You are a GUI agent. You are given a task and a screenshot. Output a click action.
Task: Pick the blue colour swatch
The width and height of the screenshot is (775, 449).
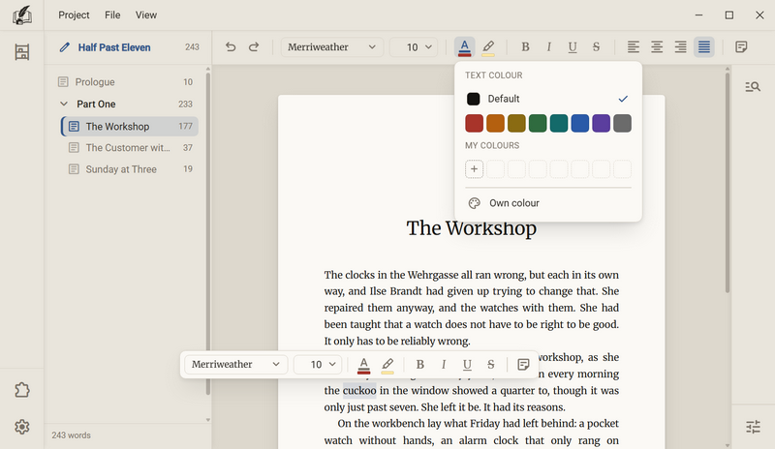click(580, 124)
